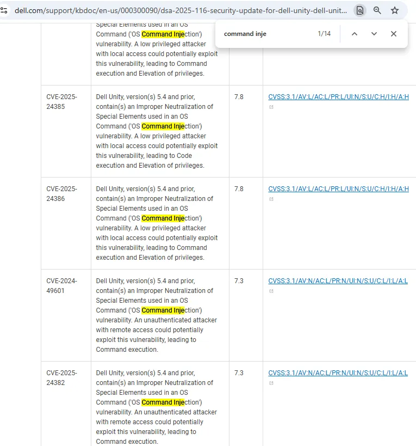This screenshot has height=446, width=416.
Task: Go to the previous find result with the up arrow
Action: click(x=355, y=34)
